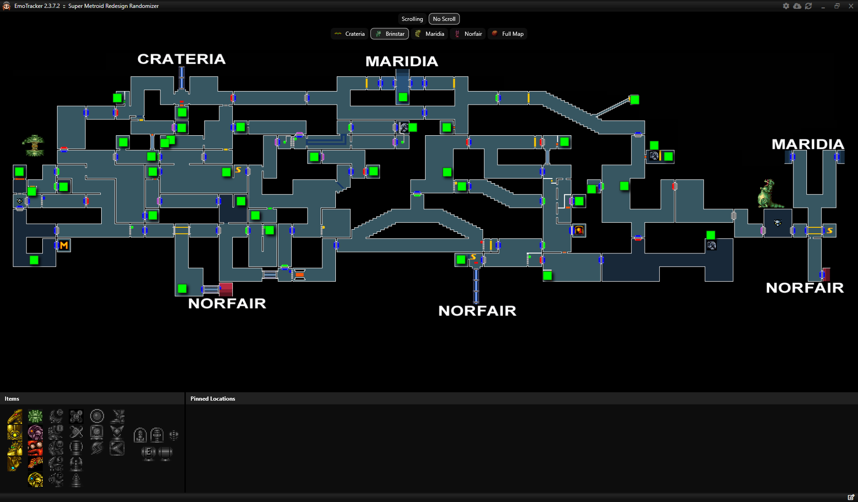Viewport: 858px width, 502px height.
Task: Toggle the Morph Ball item icon
Action: click(97, 415)
